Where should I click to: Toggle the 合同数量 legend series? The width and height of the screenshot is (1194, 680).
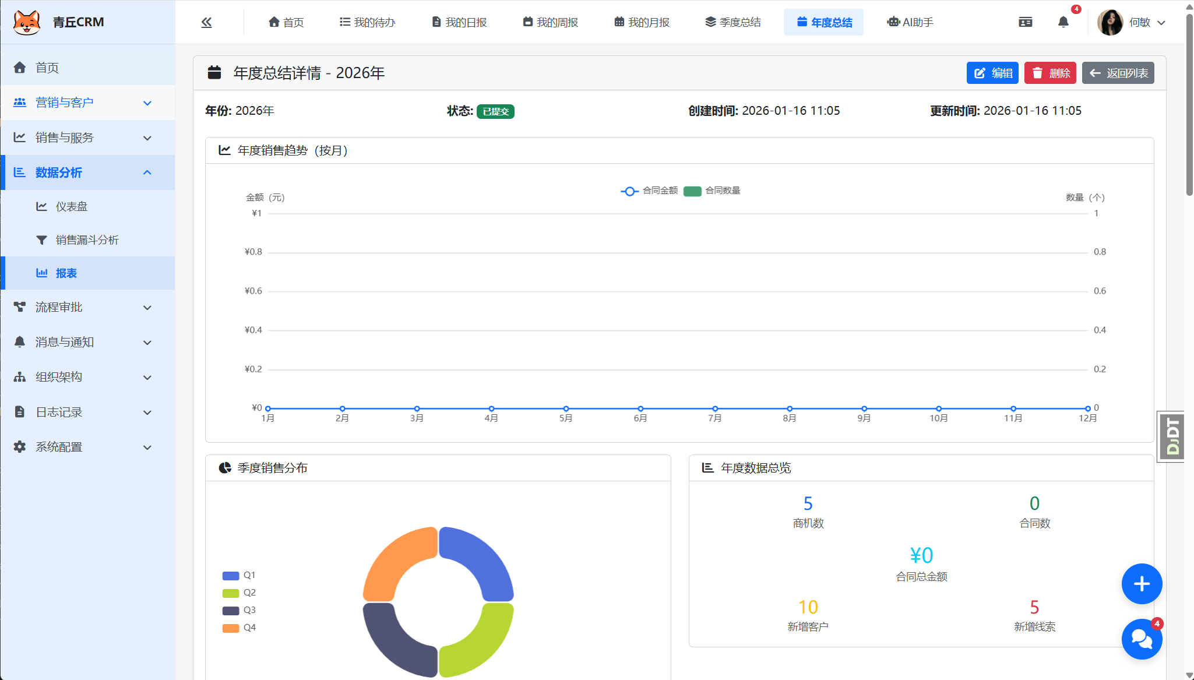[723, 191]
